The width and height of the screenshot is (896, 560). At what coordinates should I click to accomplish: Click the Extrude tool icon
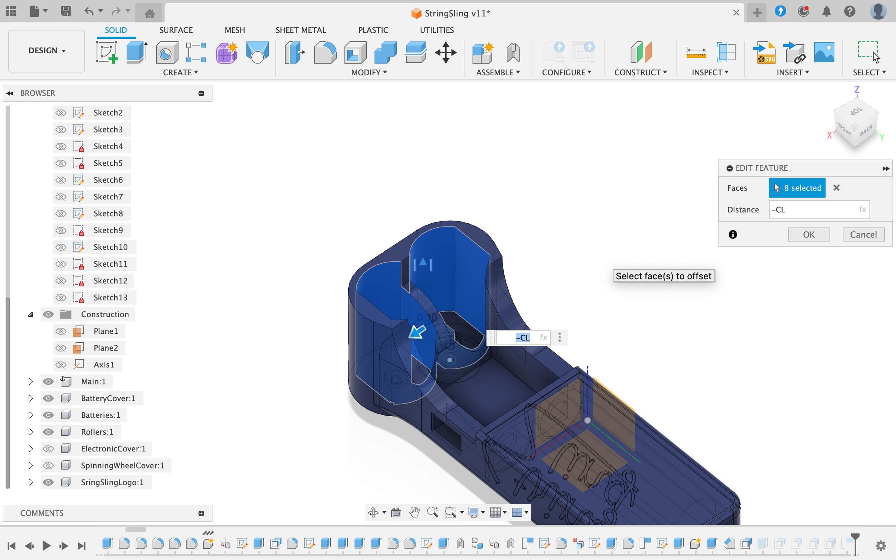pos(137,52)
